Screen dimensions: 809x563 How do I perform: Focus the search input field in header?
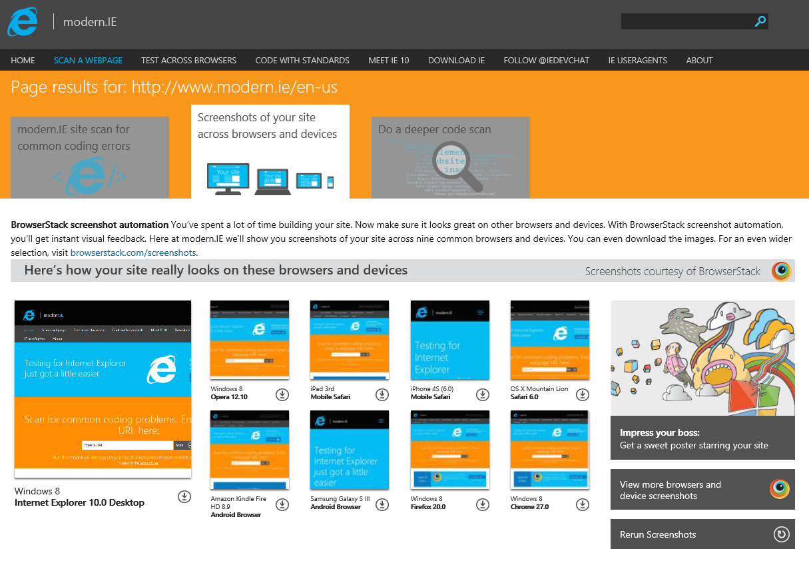(x=686, y=22)
